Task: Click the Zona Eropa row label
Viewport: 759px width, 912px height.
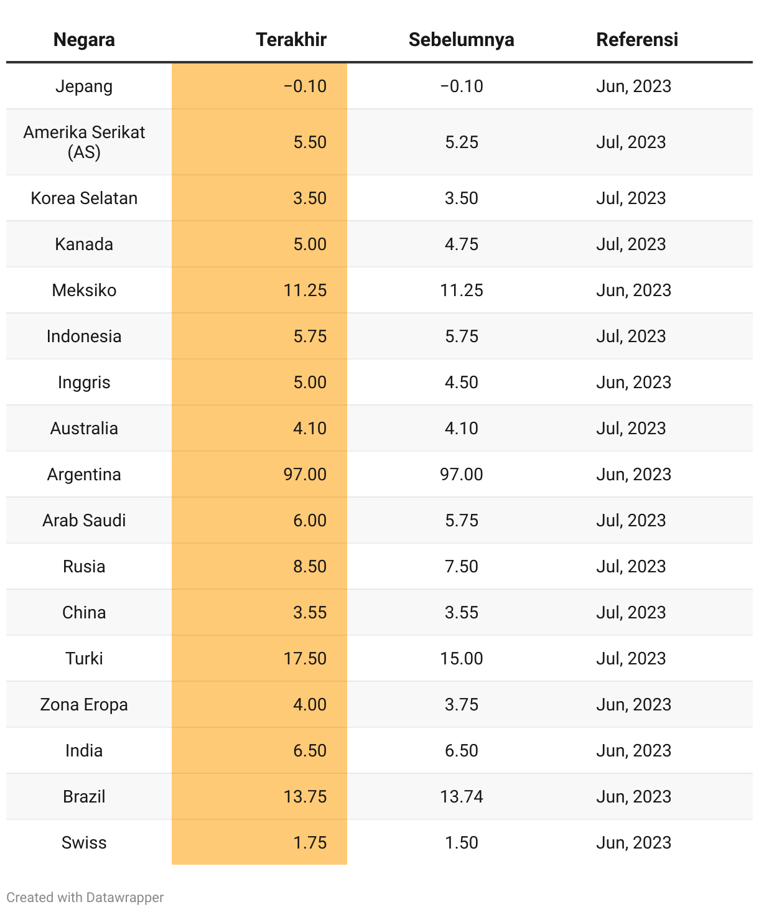Action: click(x=84, y=704)
